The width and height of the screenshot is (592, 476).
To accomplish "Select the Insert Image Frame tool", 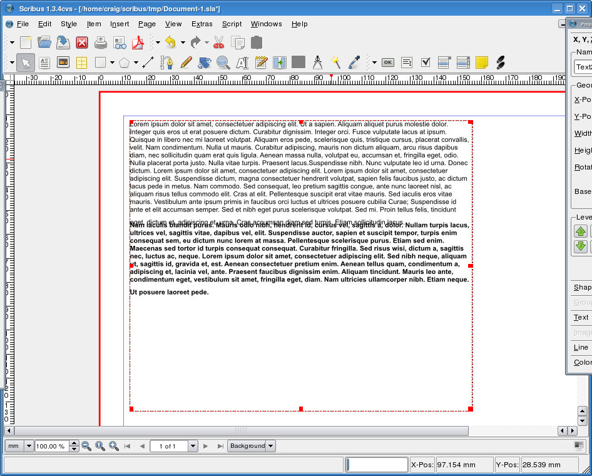I will pos(63,63).
